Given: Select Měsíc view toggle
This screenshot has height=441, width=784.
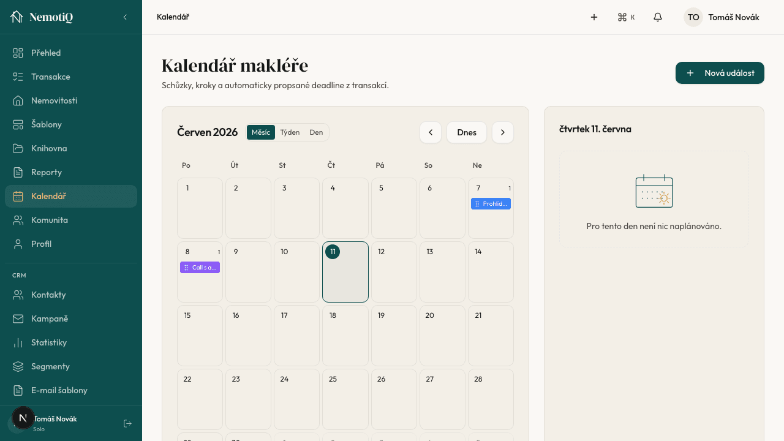Looking at the screenshot, I should (261, 132).
